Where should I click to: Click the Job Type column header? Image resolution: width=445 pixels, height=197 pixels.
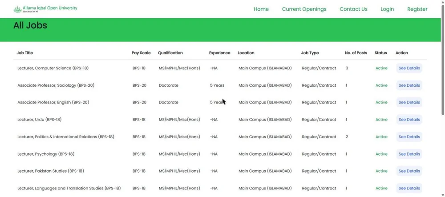pos(310,53)
